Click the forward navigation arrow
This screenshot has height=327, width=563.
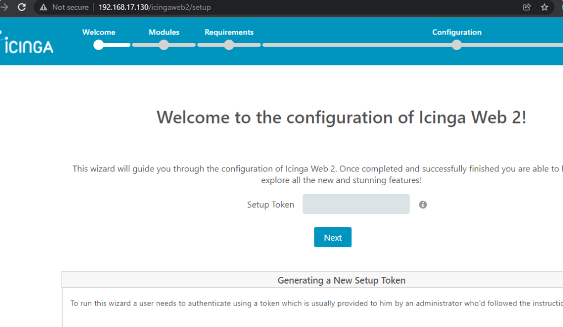pyautogui.click(x=4, y=7)
